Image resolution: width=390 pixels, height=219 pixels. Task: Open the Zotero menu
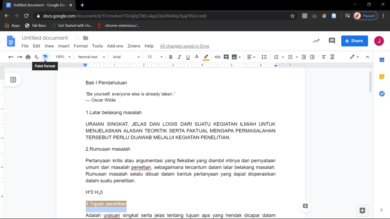(x=134, y=46)
